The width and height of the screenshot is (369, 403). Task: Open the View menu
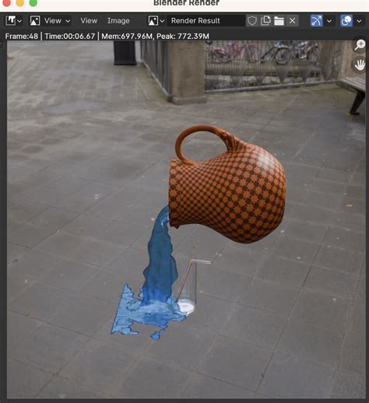(x=89, y=20)
